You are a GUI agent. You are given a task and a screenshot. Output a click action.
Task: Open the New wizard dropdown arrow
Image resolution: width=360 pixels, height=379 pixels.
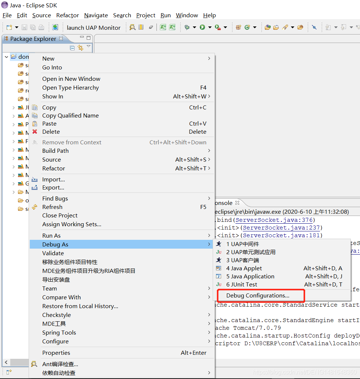pyautogui.click(x=17, y=27)
